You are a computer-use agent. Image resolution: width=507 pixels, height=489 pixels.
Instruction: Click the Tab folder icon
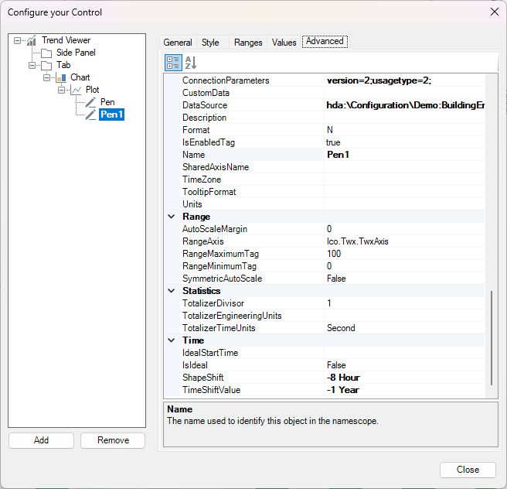pos(46,65)
